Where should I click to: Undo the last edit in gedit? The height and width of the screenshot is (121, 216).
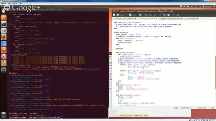(148, 15)
